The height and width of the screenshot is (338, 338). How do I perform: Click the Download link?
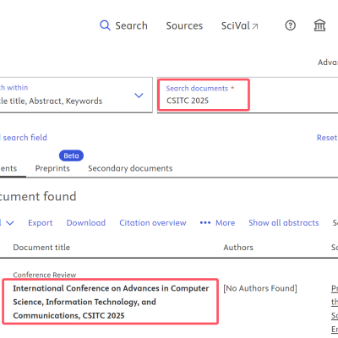pyautogui.click(x=86, y=223)
